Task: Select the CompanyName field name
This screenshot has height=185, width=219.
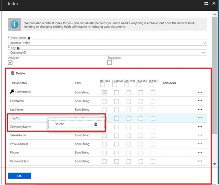Action: (21, 127)
